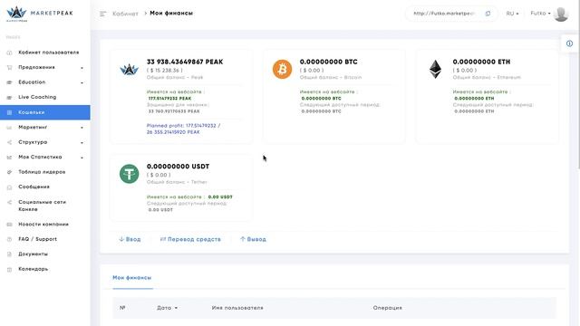Expand the Education submenu arrow

click(82, 82)
